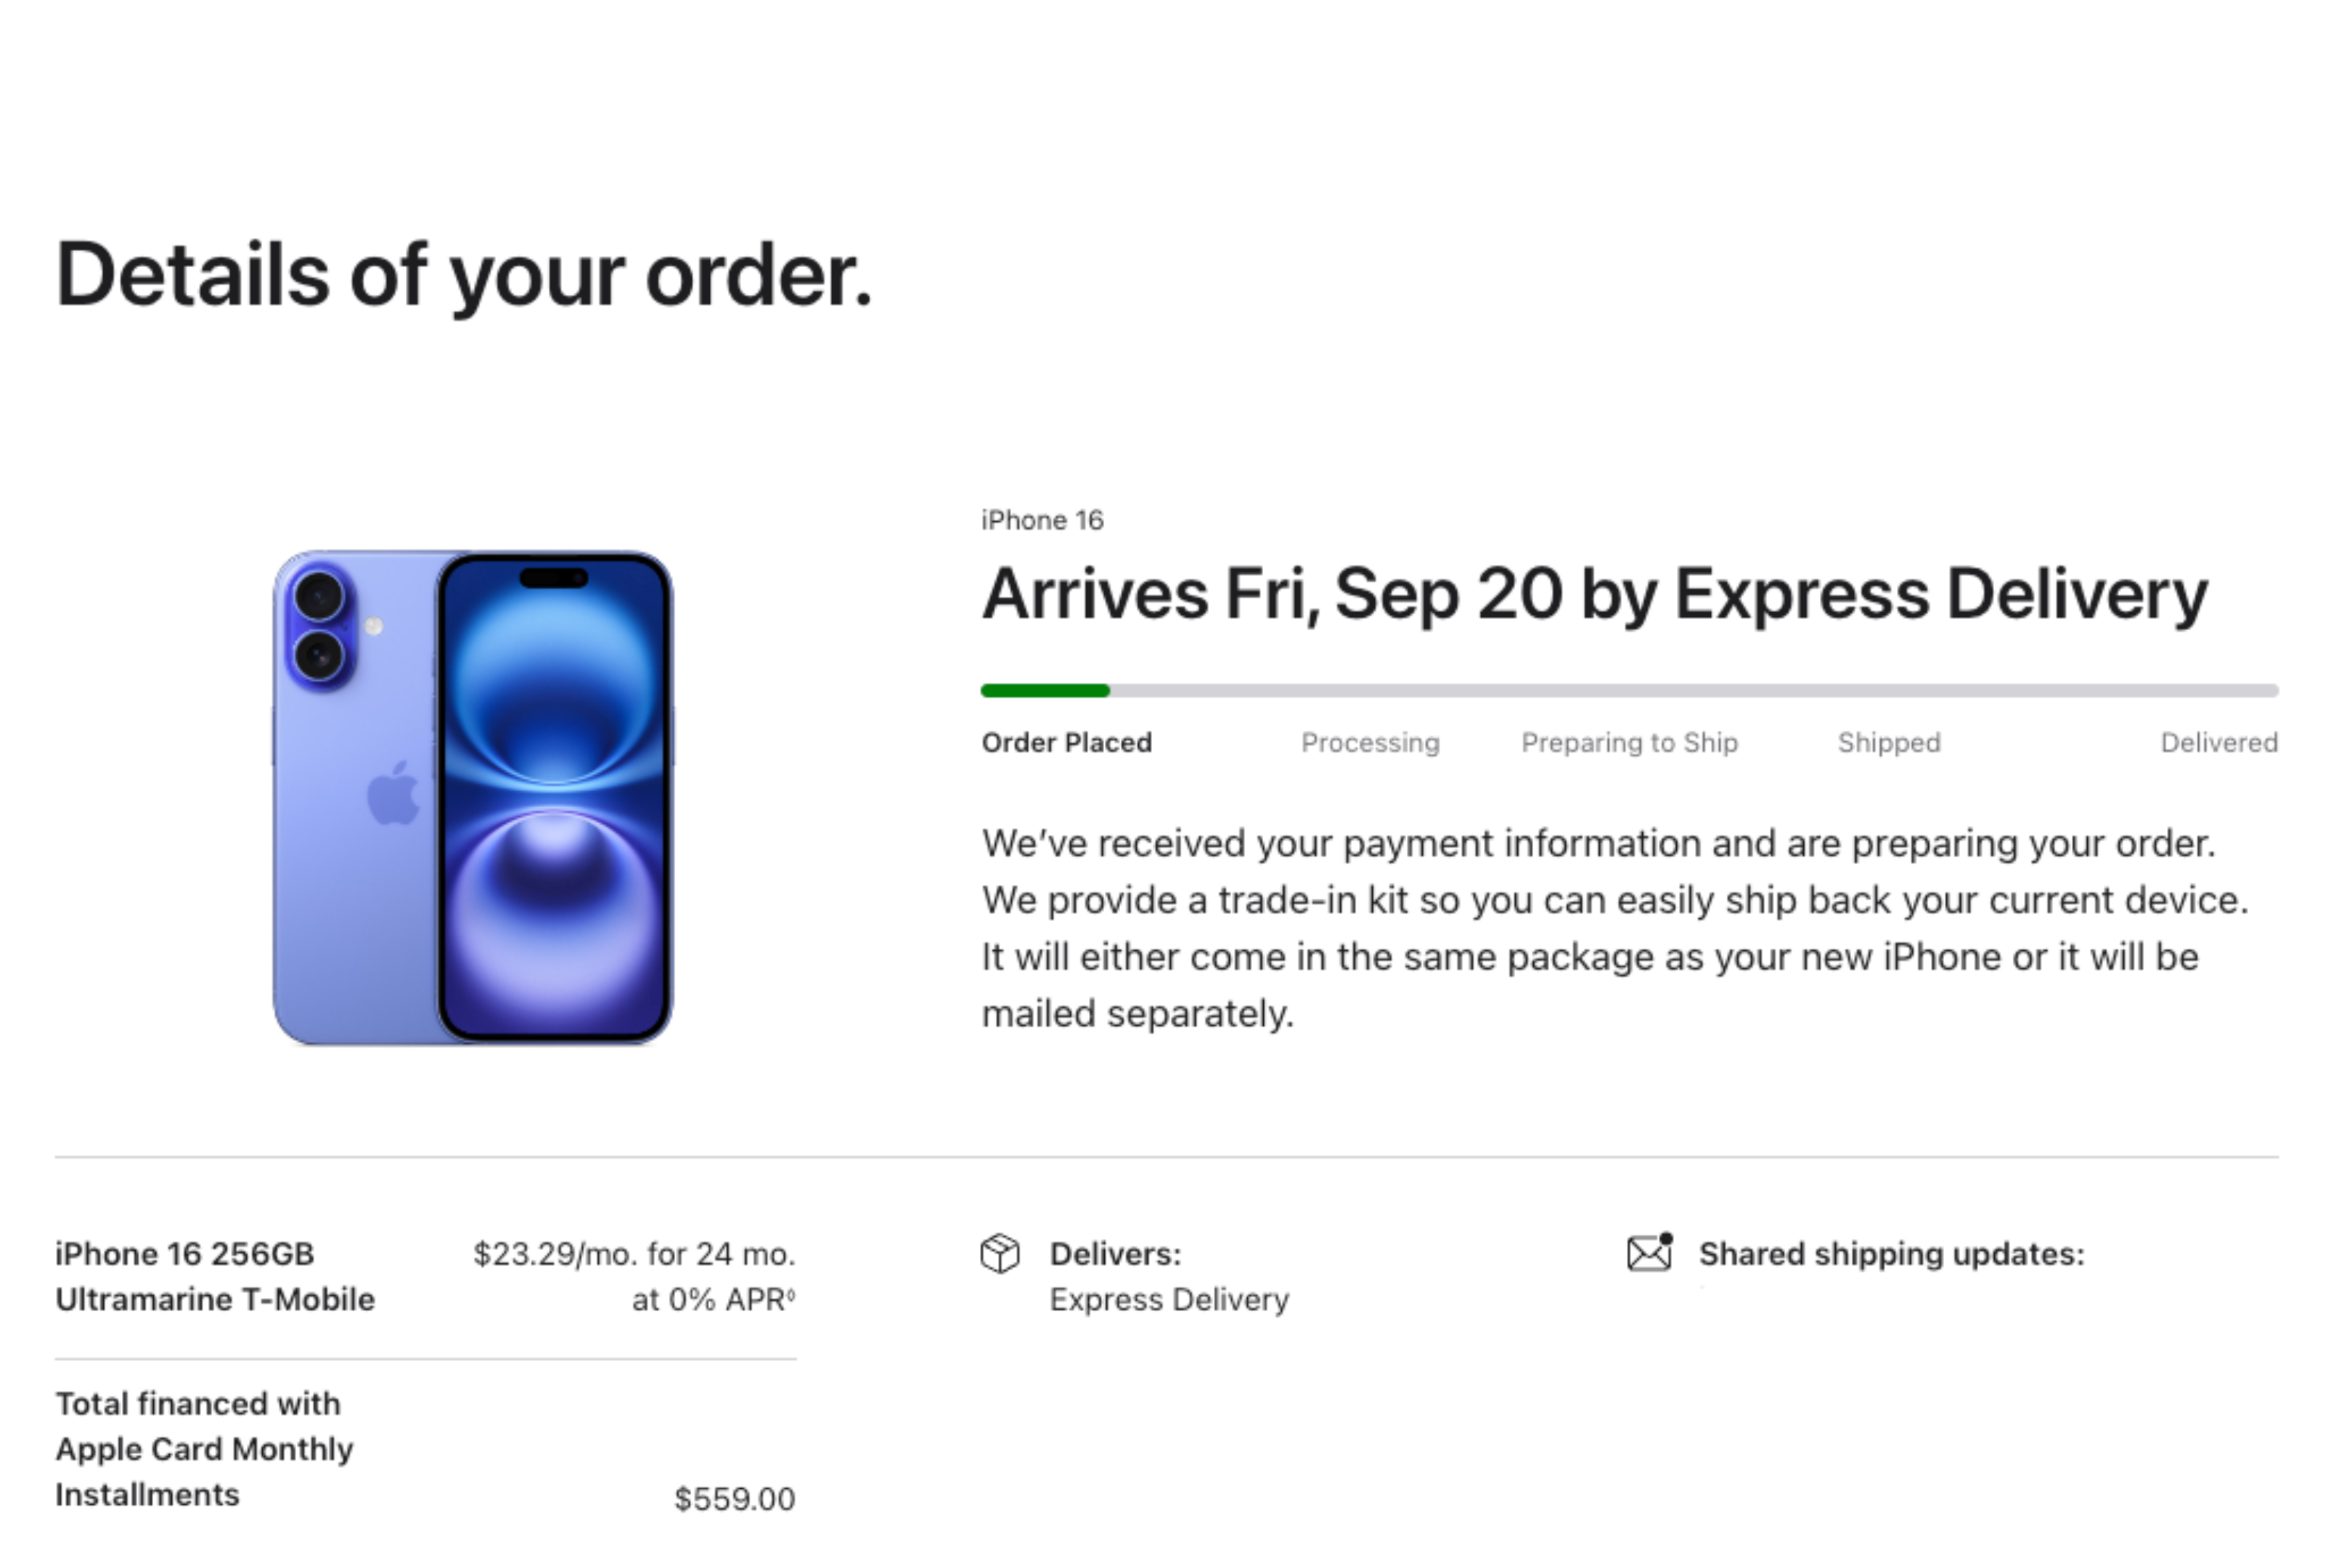Click the Shared shipping updates label
This screenshot has width=2352, height=1568.
(1891, 1254)
